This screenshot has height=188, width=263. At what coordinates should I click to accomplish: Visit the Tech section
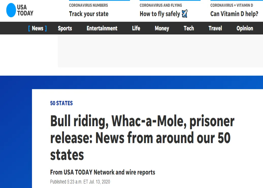click(x=189, y=28)
